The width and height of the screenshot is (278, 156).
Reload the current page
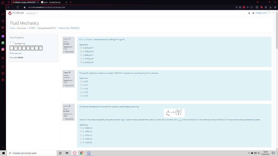coord(18,7)
